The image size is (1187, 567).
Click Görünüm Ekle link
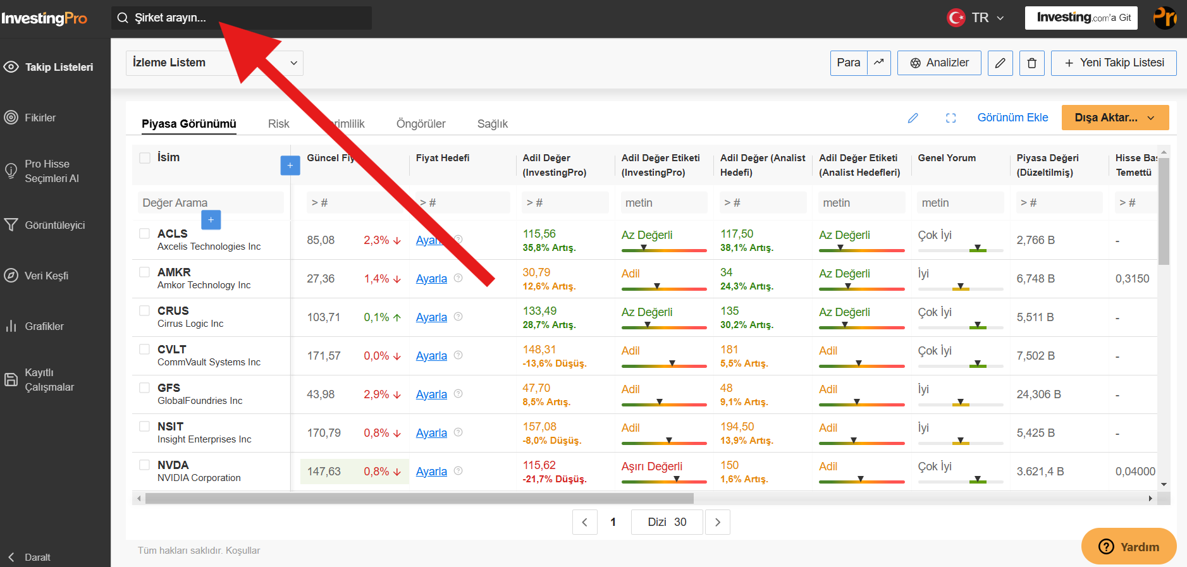click(1012, 118)
